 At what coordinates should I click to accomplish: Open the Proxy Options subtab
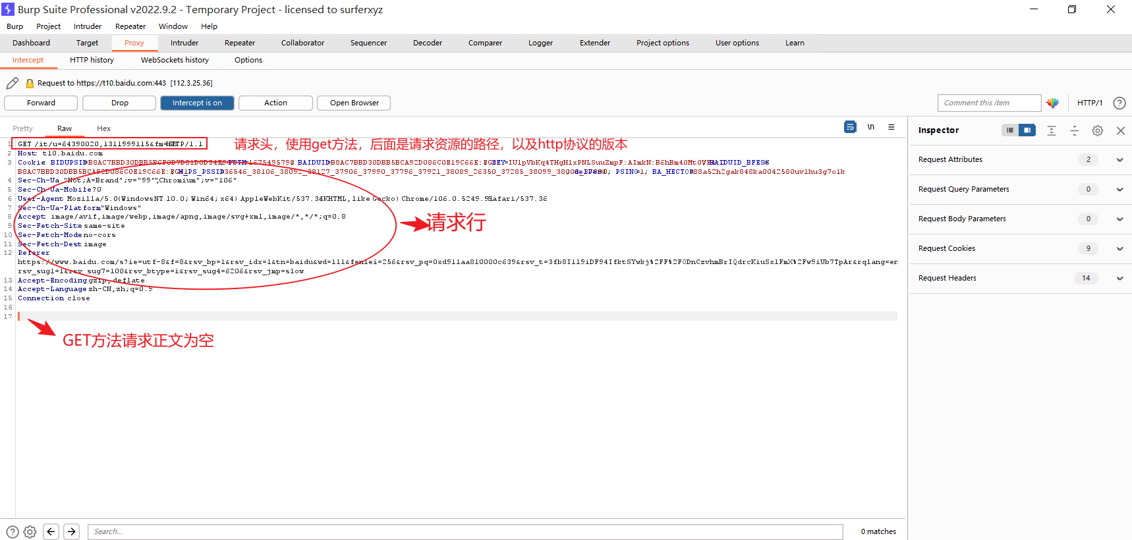coord(248,60)
